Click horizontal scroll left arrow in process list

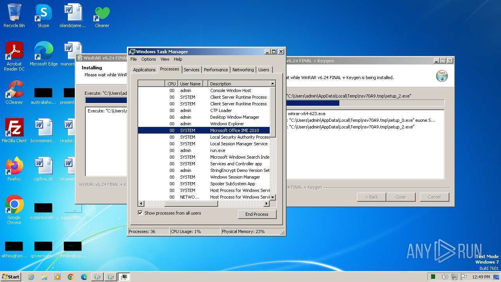click(141, 204)
